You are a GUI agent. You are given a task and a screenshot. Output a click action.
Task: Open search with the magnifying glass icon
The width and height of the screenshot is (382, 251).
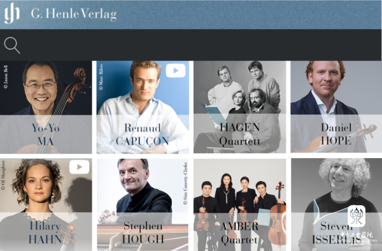click(12, 45)
